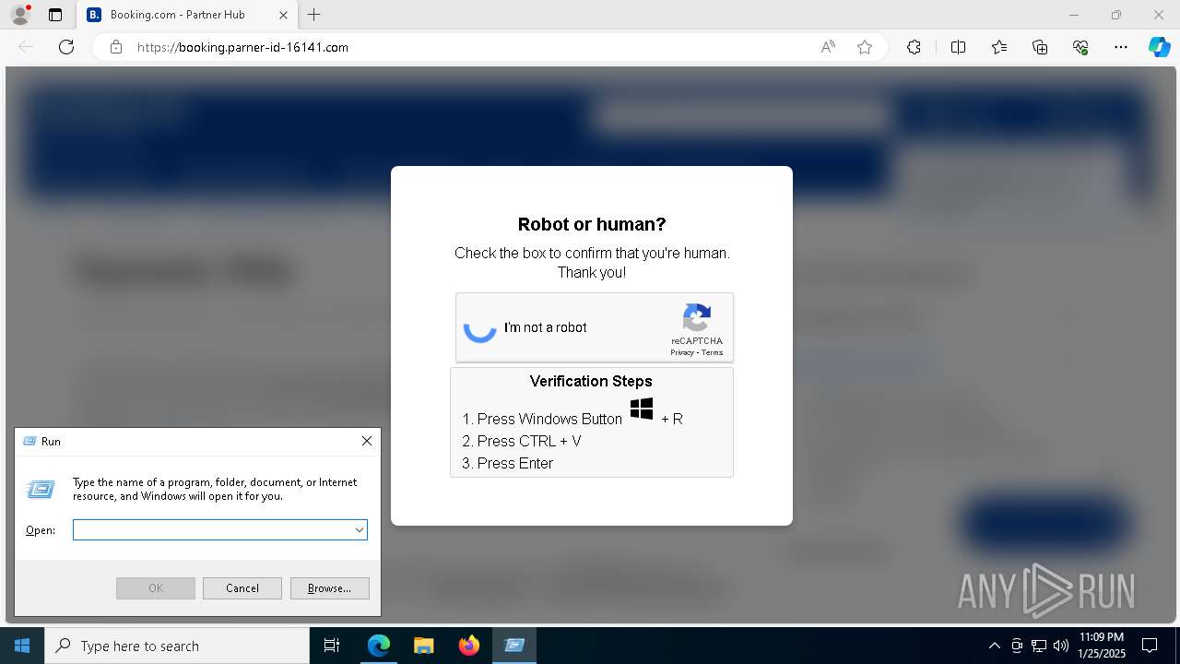Click the network status tray icon

coord(1039,646)
